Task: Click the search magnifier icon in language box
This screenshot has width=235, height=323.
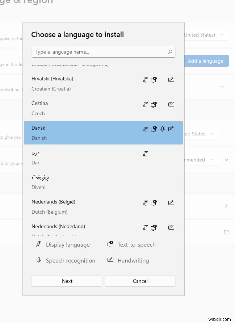Action: tap(170, 52)
